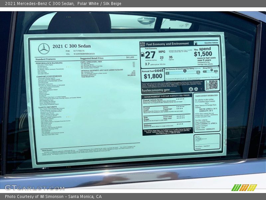The height and width of the screenshot is (200, 266).
Task: Click the Mercedes-Benz star emblem
Action: point(44,49)
